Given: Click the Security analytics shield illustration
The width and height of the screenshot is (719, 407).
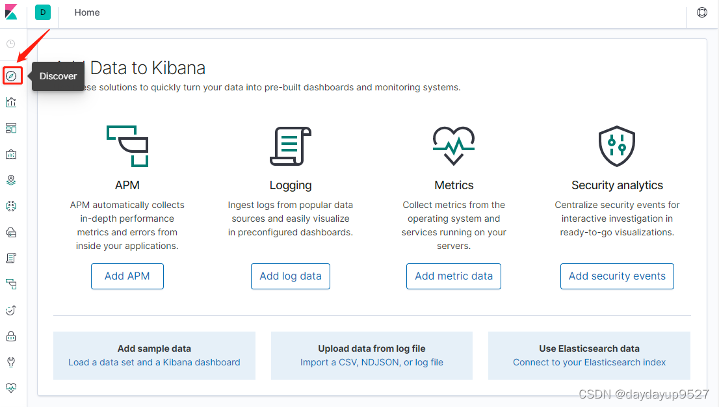Looking at the screenshot, I should pyautogui.click(x=617, y=146).
